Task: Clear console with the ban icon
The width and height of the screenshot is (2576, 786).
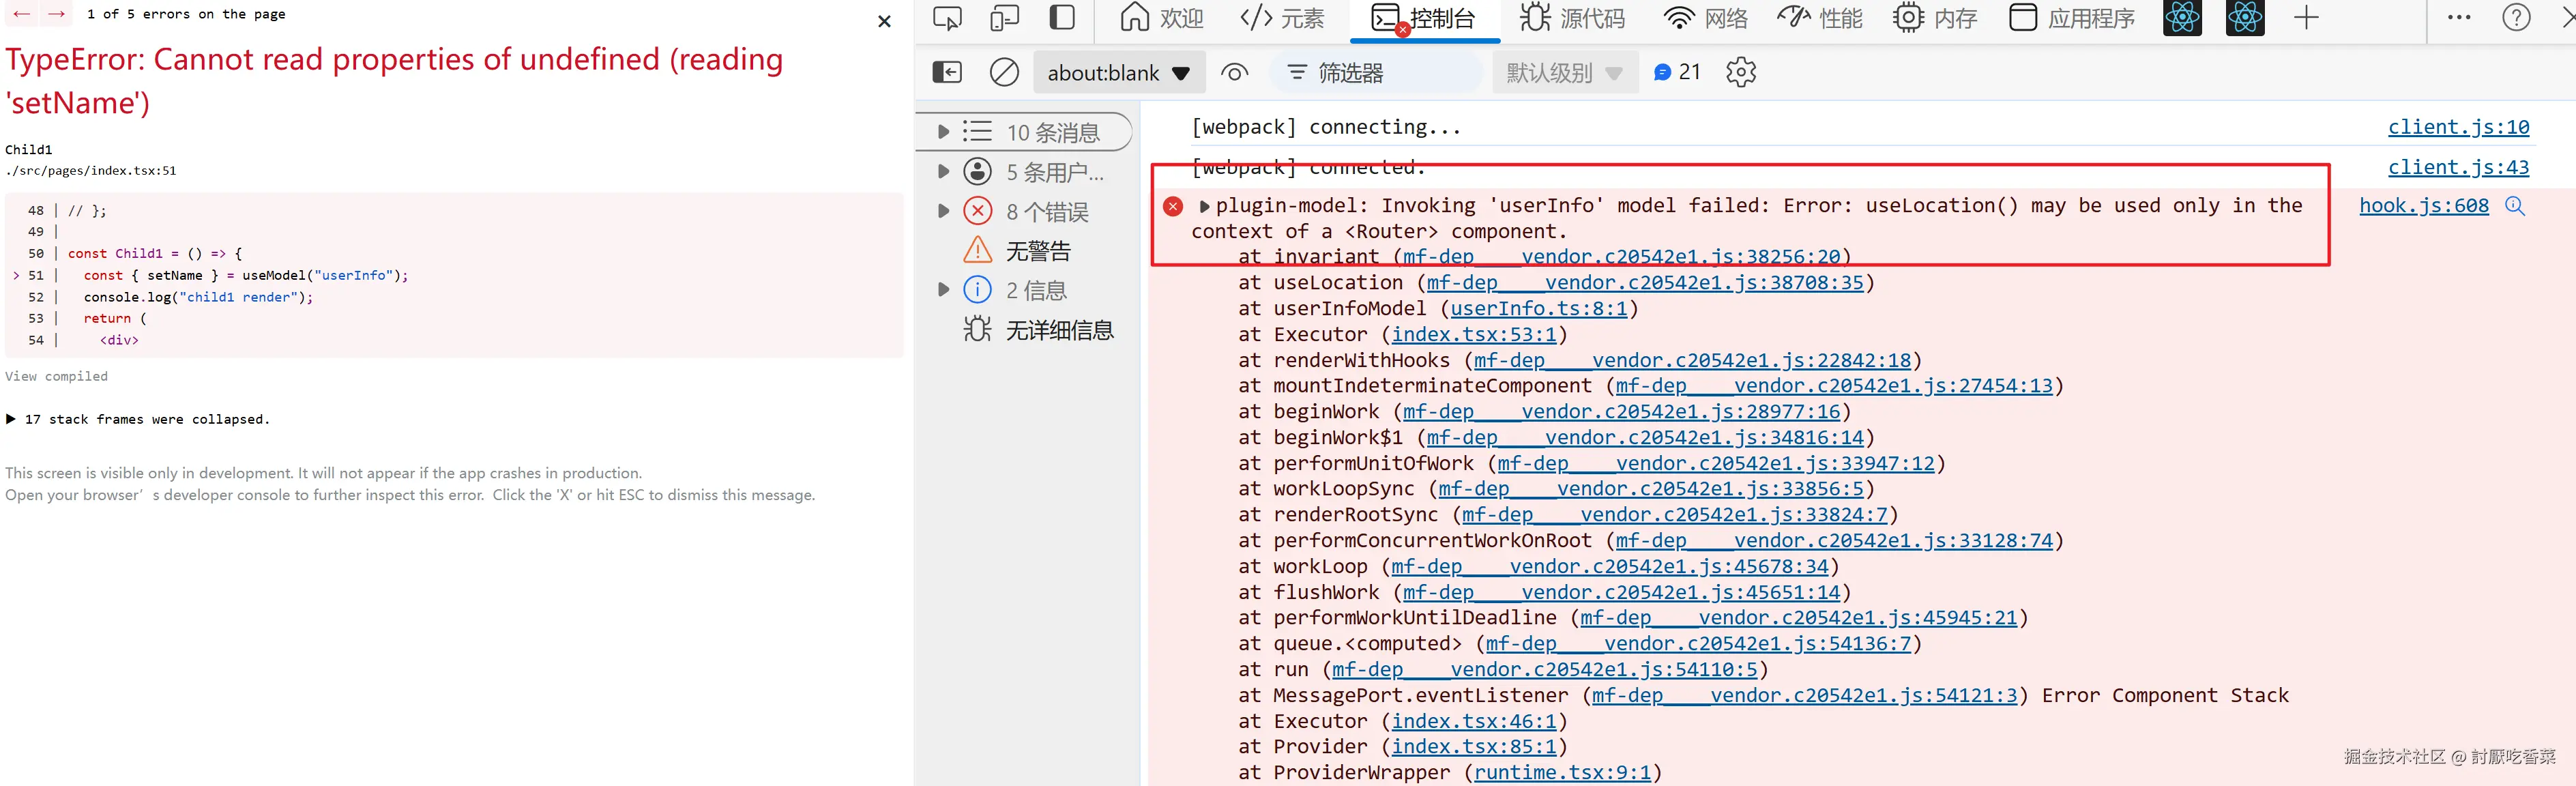Action: (x=1004, y=72)
